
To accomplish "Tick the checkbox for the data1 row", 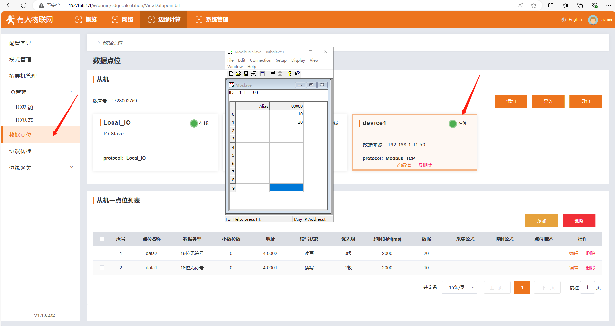I will coord(102,268).
